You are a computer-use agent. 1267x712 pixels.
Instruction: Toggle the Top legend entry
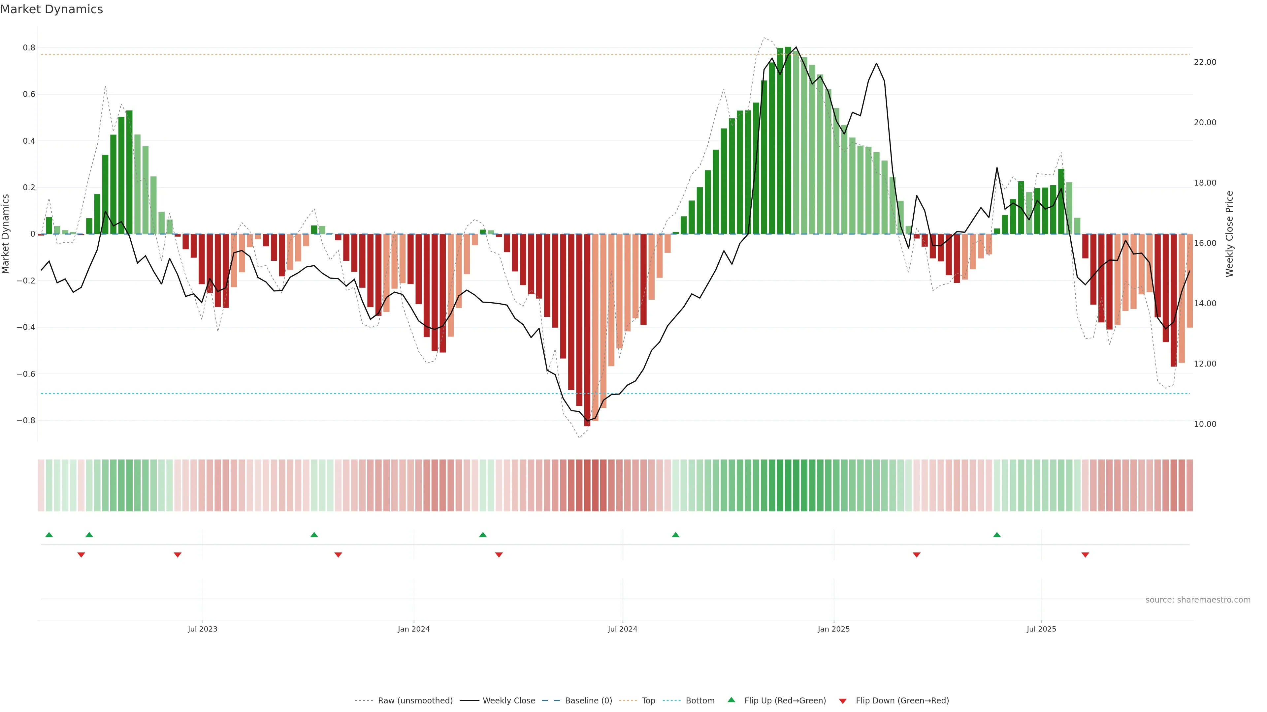(648, 701)
